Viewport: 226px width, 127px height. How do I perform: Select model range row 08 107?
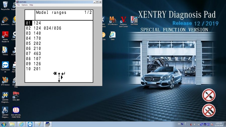coord(59,58)
